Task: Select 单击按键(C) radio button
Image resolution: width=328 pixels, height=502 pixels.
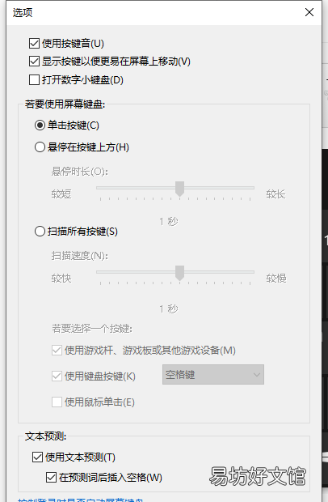Action: [x=40, y=125]
